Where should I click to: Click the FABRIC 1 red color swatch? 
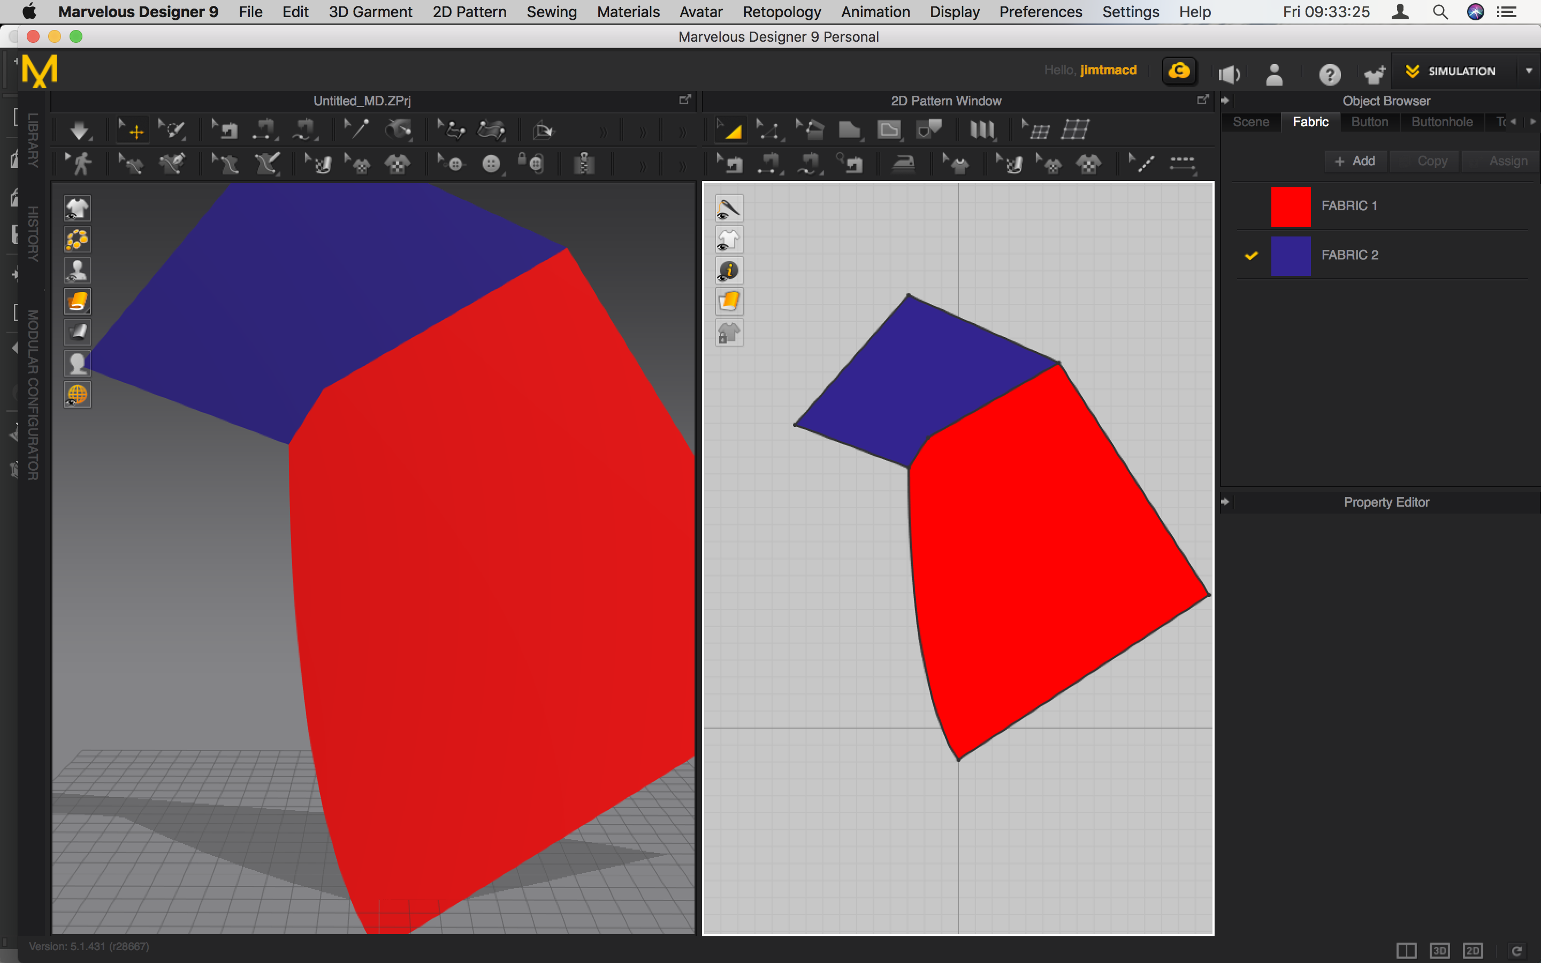click(x=1291, y=206)
